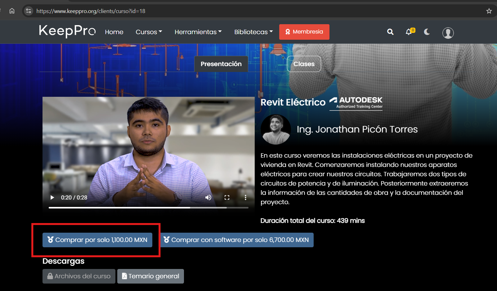Mute the video with speaker icon
Screen dimensions: 497x291
tap(208, 197)
